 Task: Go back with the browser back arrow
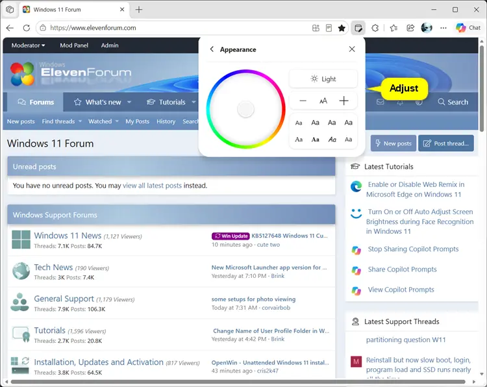[10, 28]
